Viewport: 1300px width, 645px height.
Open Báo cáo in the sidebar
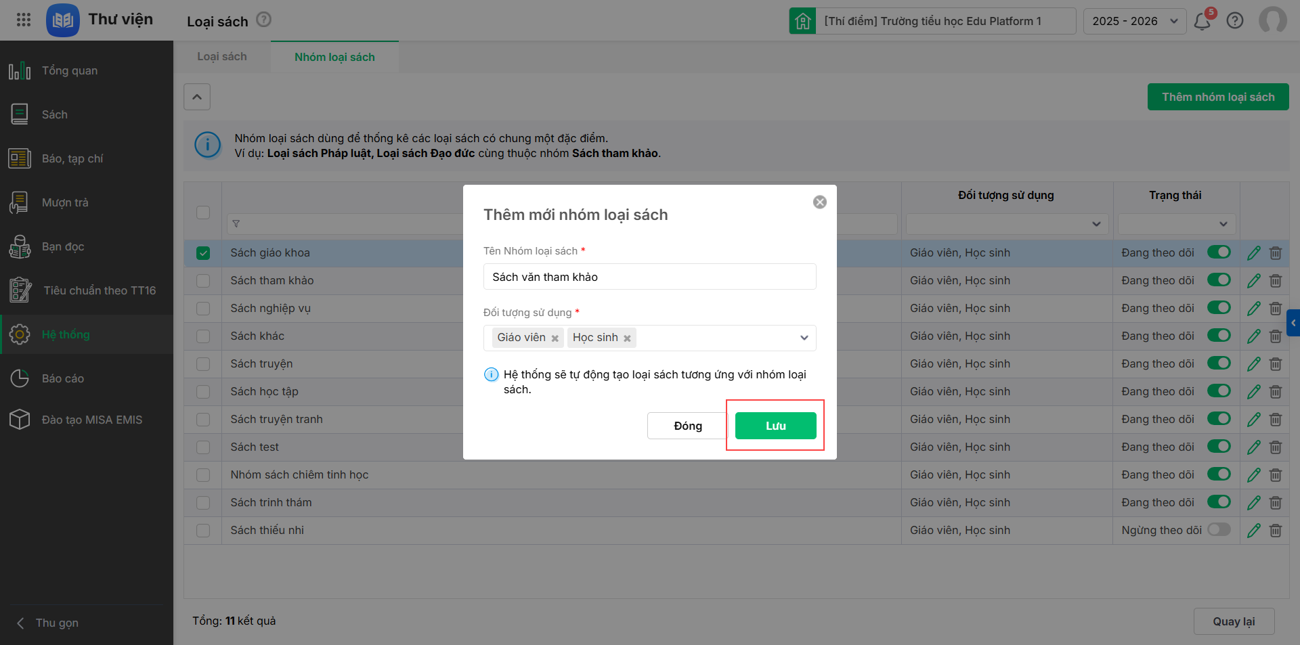62,378
